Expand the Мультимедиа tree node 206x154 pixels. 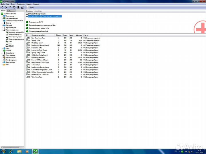pos(2,28)
